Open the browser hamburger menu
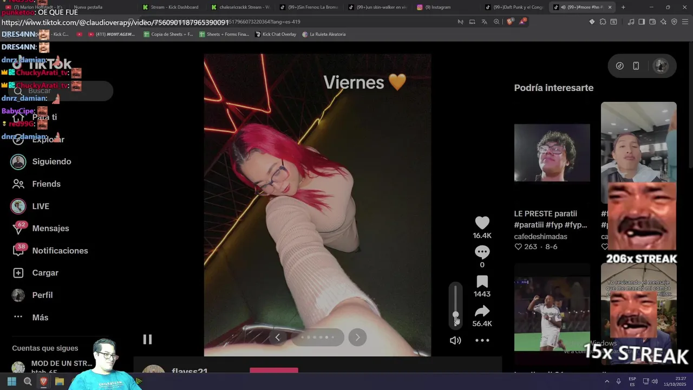693x390 pixels. click(685, 22)
